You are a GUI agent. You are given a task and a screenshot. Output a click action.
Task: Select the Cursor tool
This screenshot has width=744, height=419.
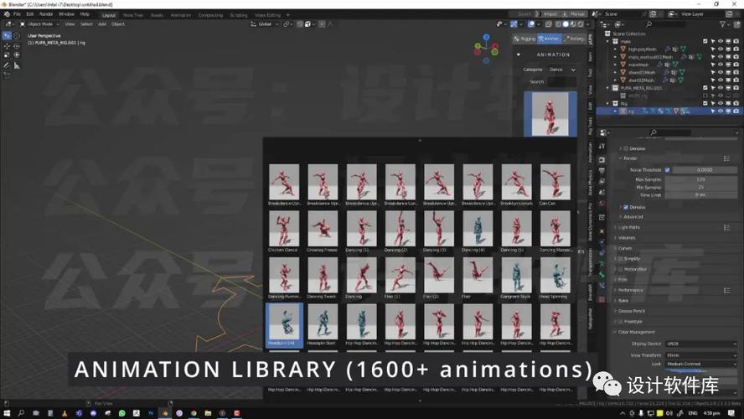tap(17, 35)
